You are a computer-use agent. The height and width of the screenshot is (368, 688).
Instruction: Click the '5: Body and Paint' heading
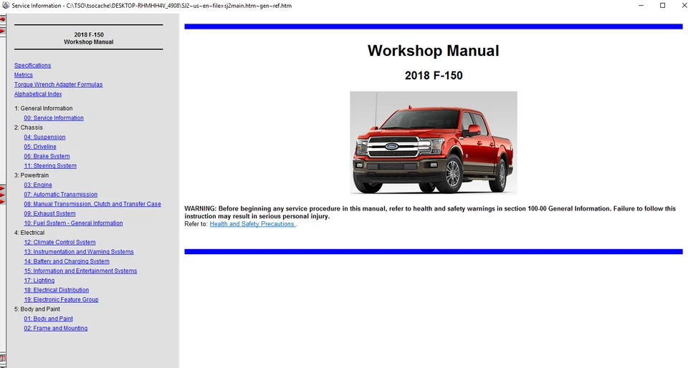37,309
